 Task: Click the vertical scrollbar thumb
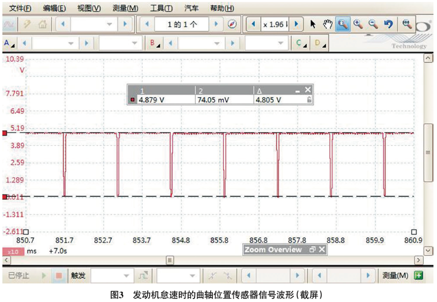428,153
